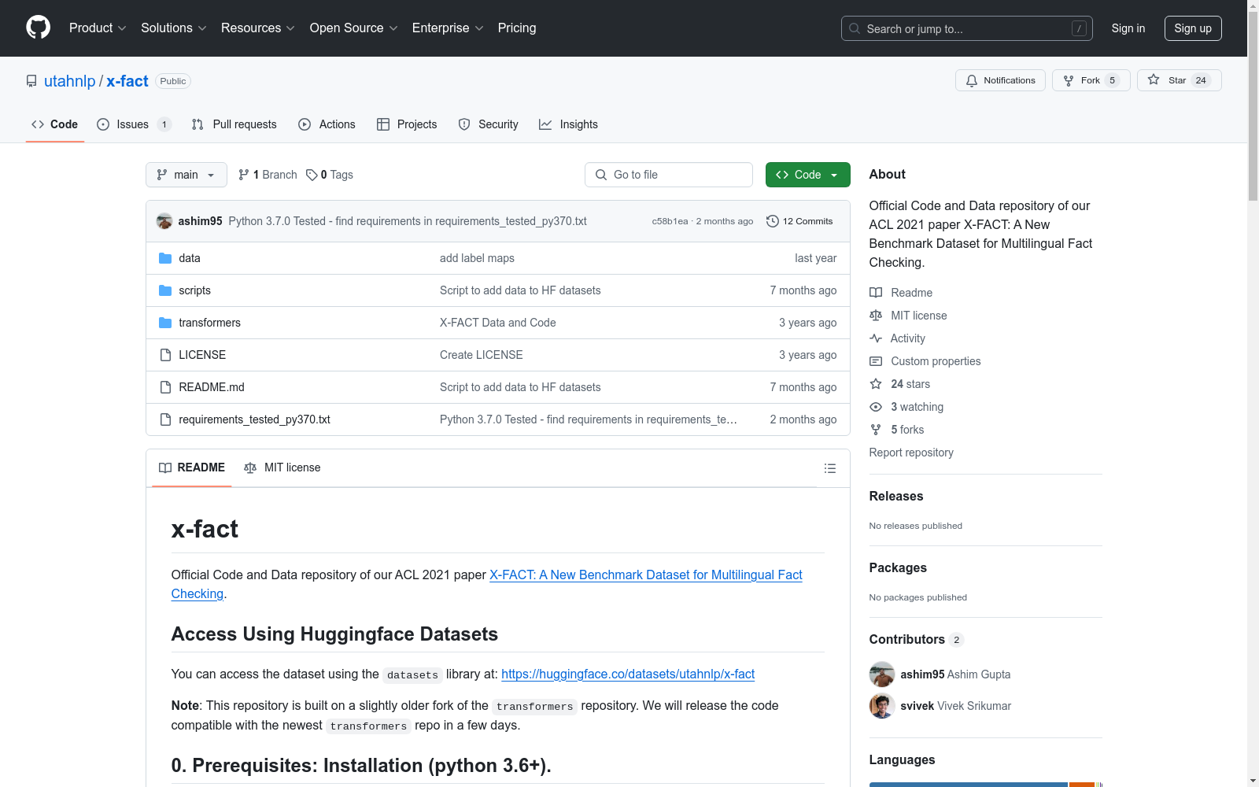The width and height of the screenshot is (1259, 787).
Task: Open the scripts folder
Action: 194,290
